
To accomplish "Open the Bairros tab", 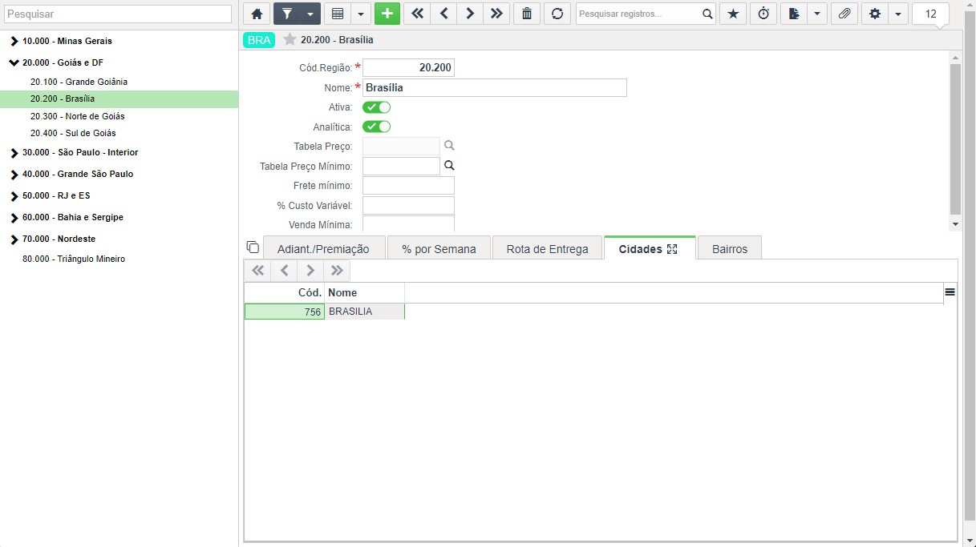I will [x=730, y=248].
